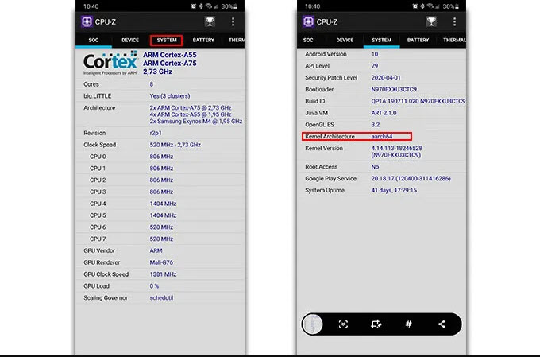Viewport: 540px width, 357px height.
Task: Tap the Cortex logo image
Action: pyautogui.click(x=110, y=63)
